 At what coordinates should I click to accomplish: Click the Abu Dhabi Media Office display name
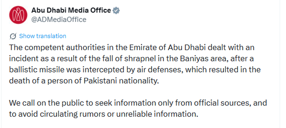(x=71, y=10)
